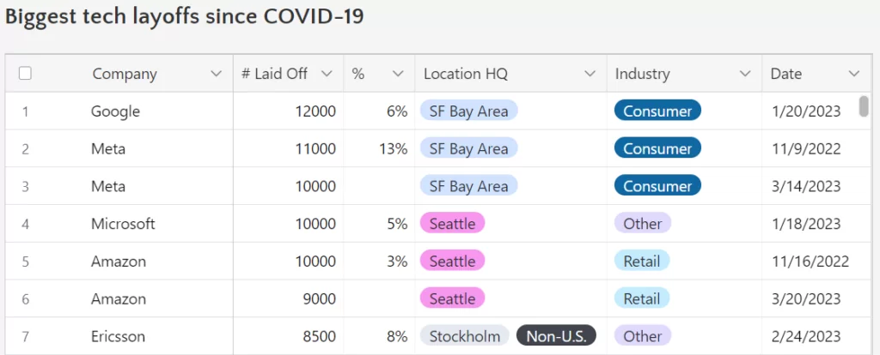Expand the # Laid Off column menu

pyautogui.click(x=327, y=74)
